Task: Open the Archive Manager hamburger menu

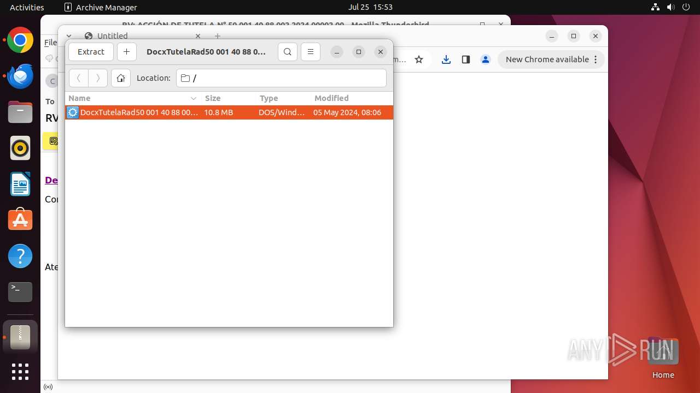Action: (311, 52)
